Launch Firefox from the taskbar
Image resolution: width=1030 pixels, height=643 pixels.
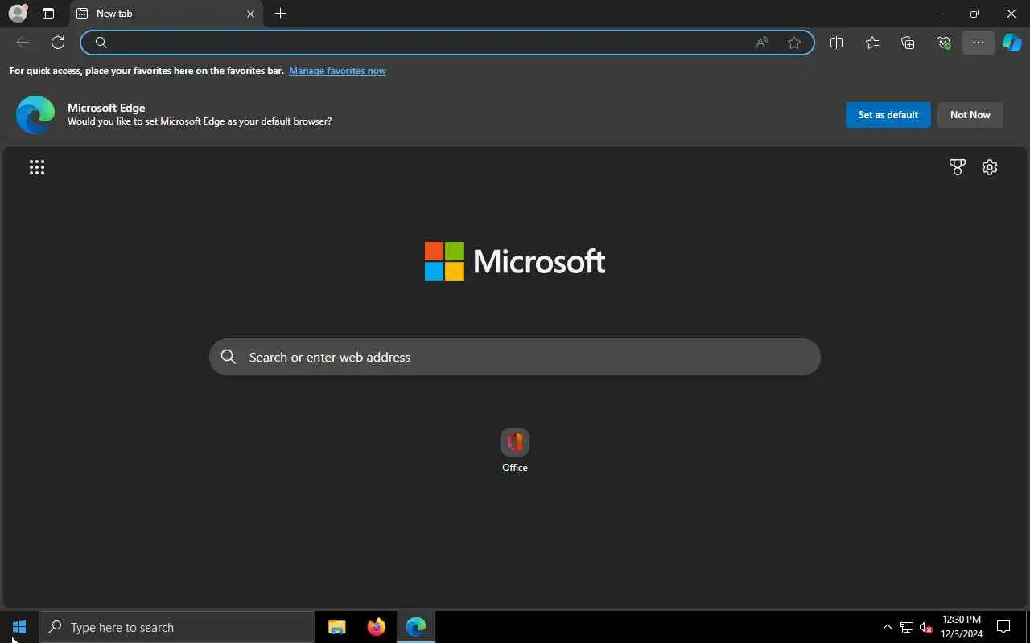[x=377, y=627]
